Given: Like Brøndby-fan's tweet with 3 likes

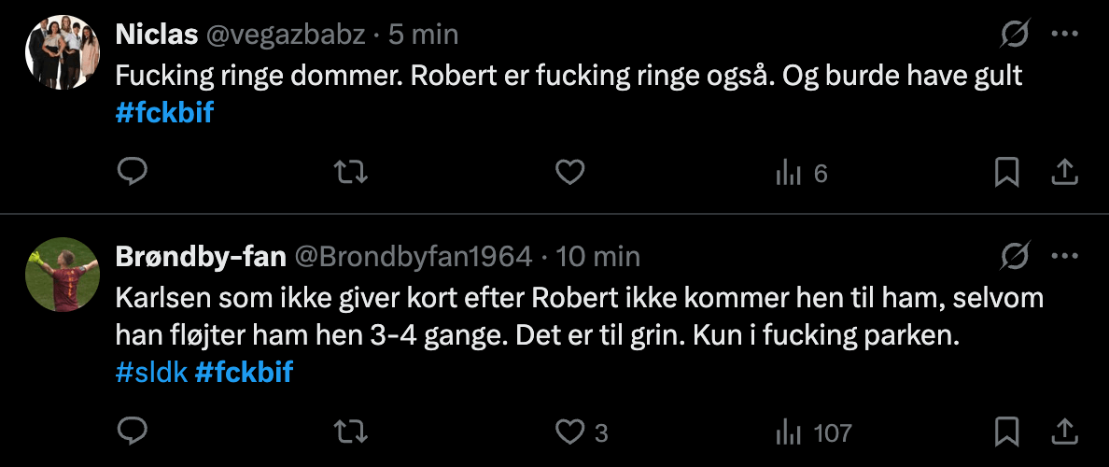Looking at the screenshot, I should click(569, 432).
